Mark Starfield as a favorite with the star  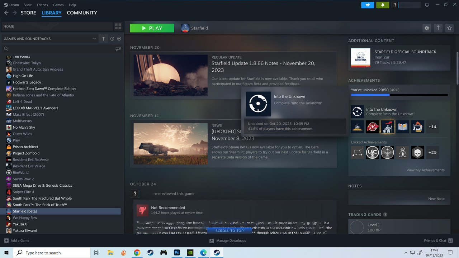pos(450,28)
